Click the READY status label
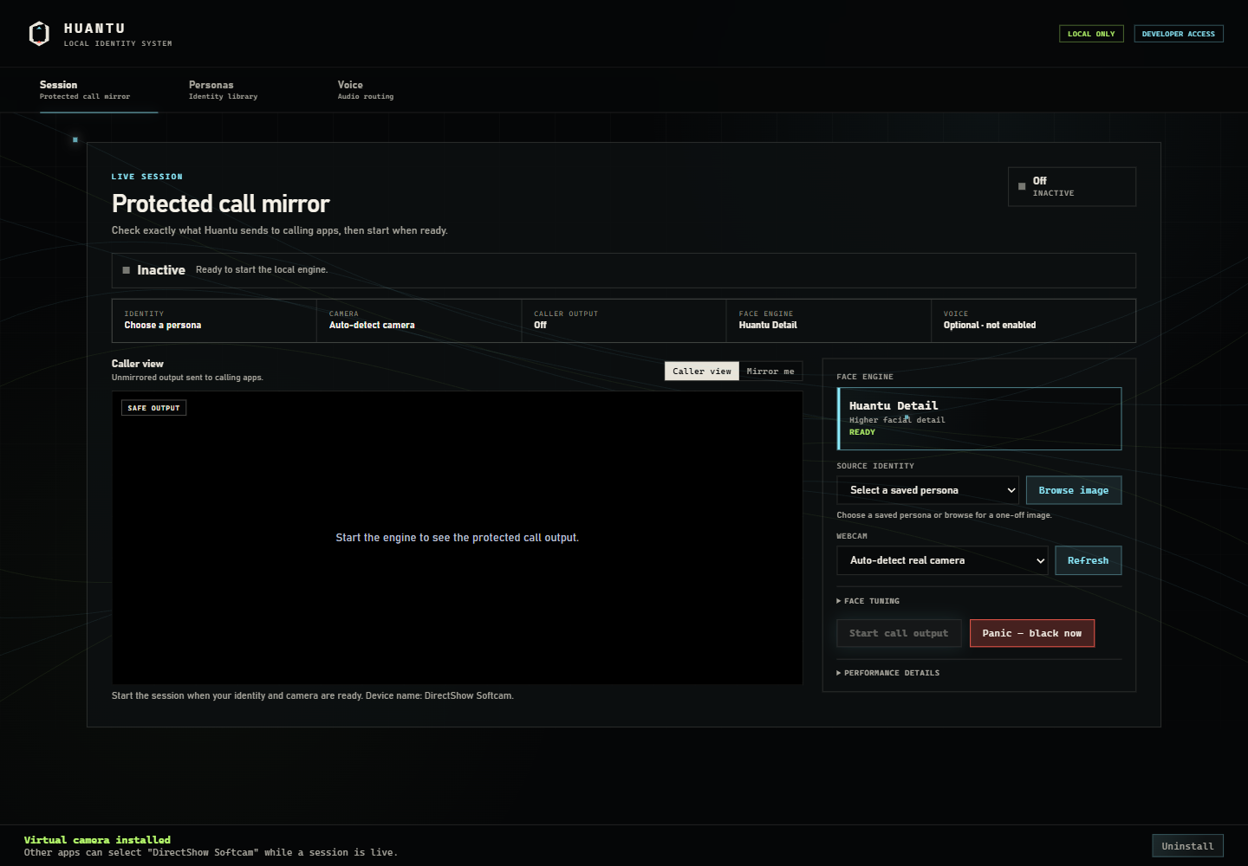The image size is (1248, 866). [x=862, y=432]
